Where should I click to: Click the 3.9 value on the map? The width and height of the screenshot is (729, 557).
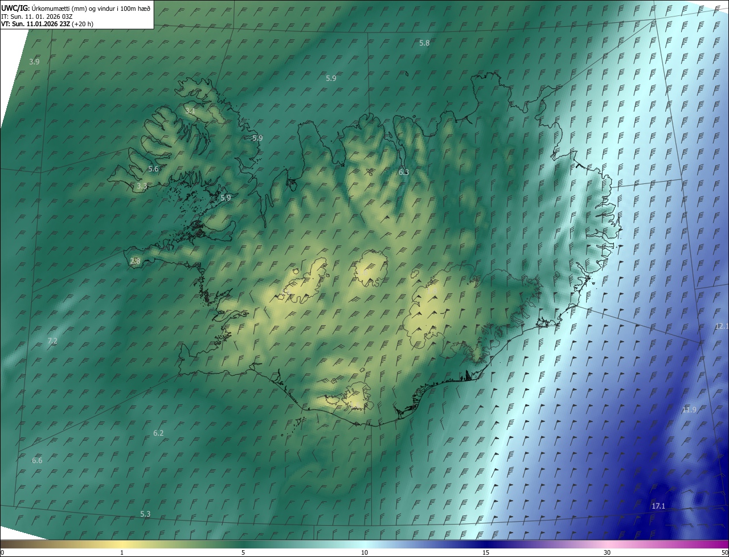(x=34, y=62)
